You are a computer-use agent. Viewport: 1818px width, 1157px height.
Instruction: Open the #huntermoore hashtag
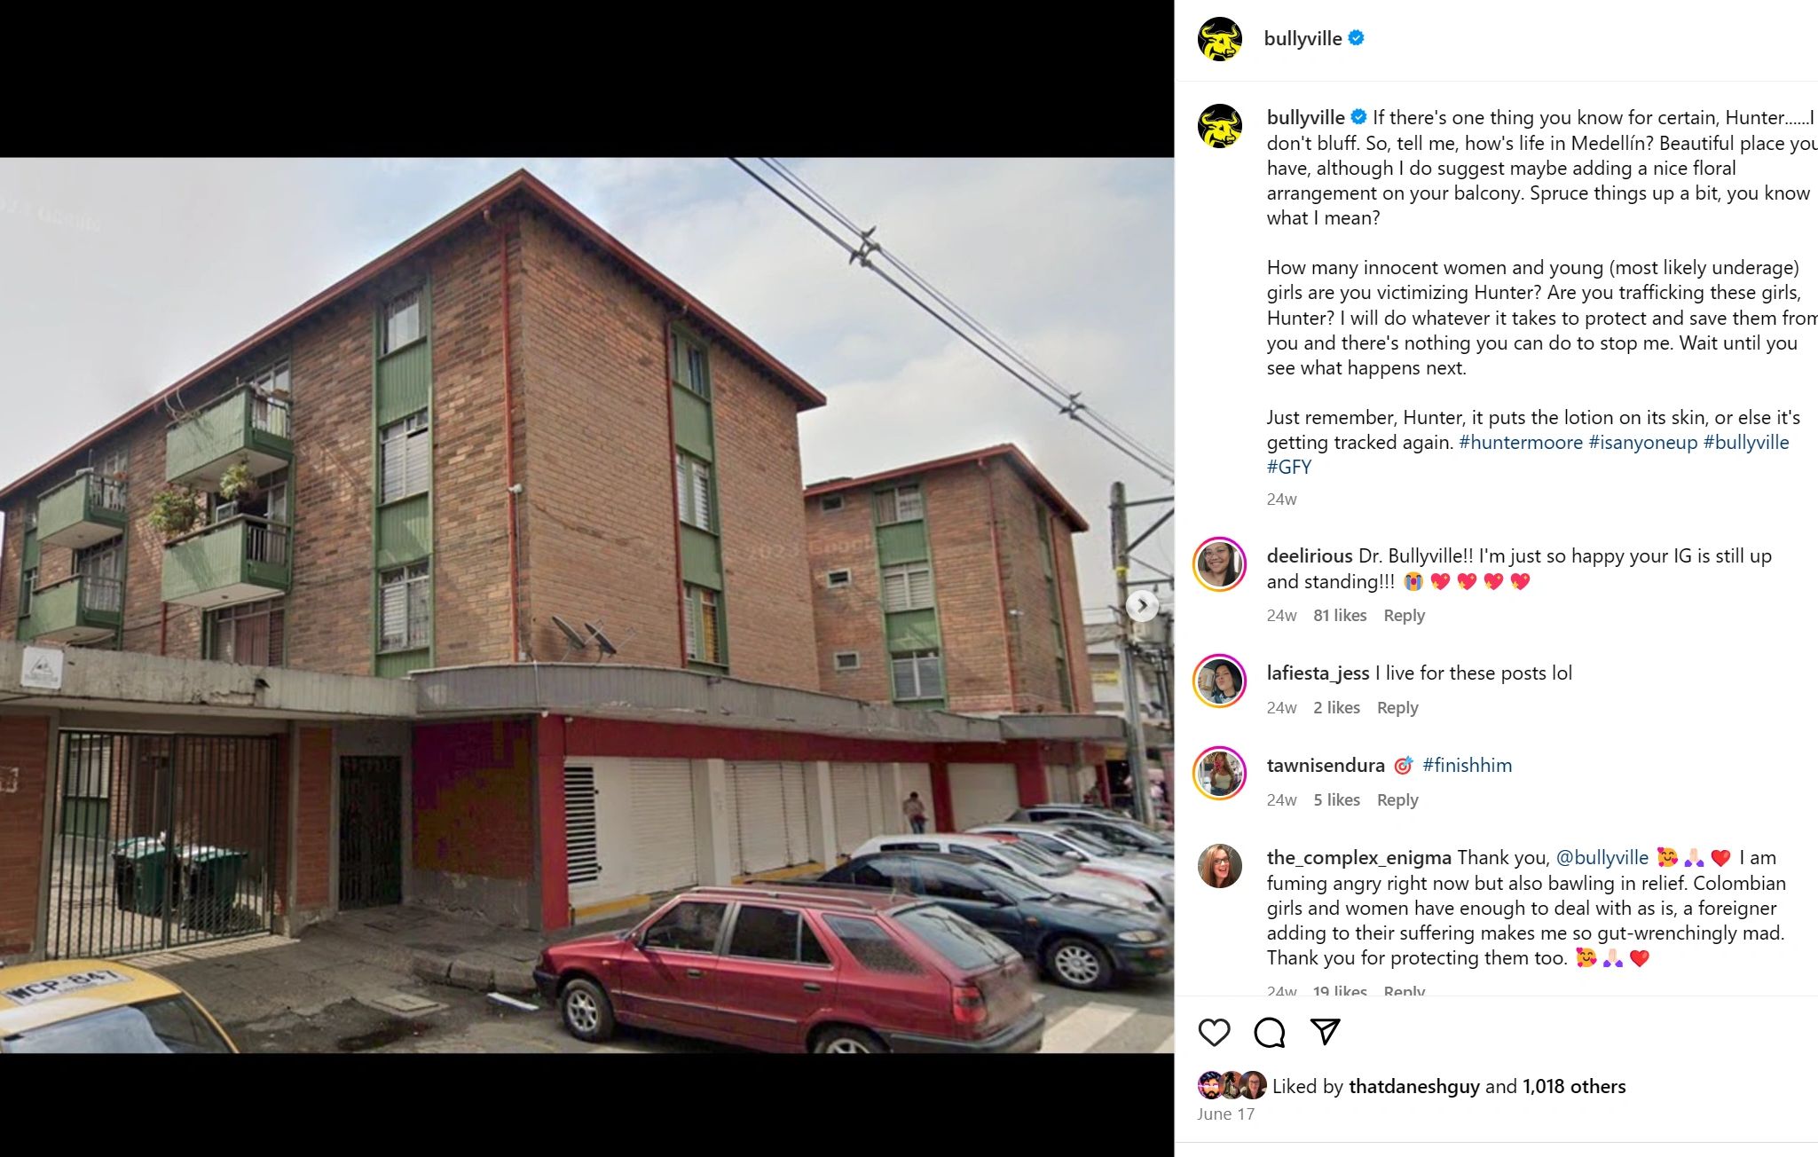[1521, 442]
